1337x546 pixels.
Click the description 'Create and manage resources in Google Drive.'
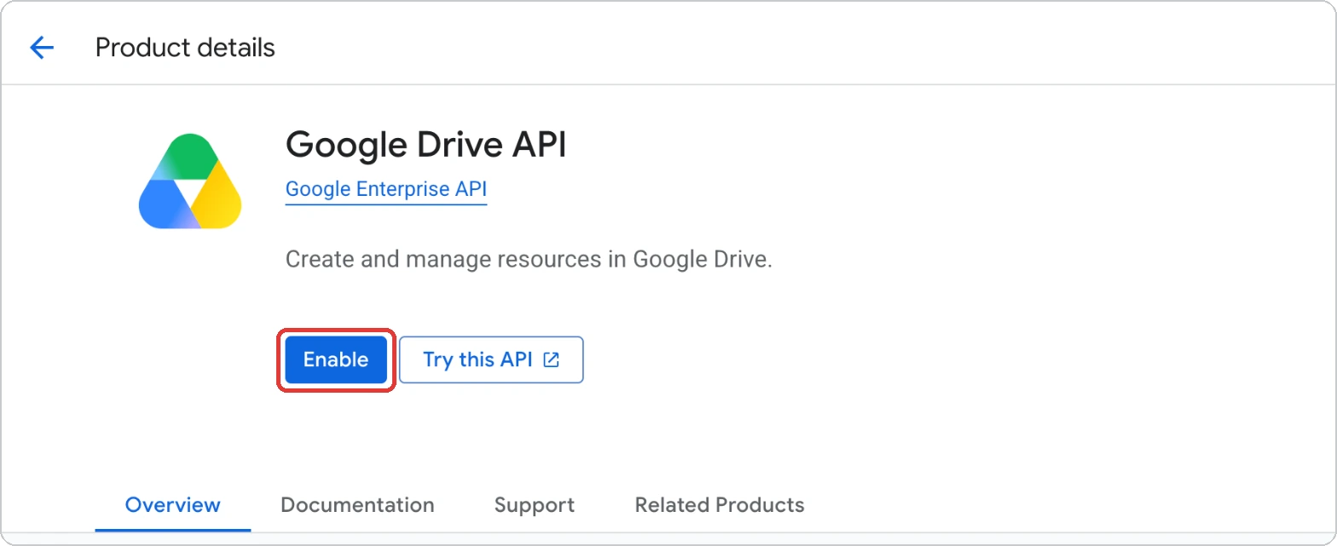point(529,260)
